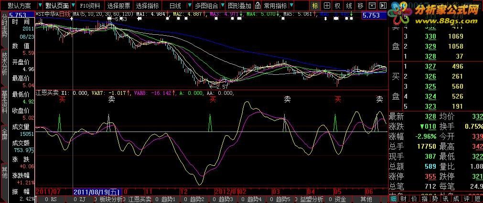Click the sell-3 price 330
Screen dimensions: 483x203
point(430,36)
